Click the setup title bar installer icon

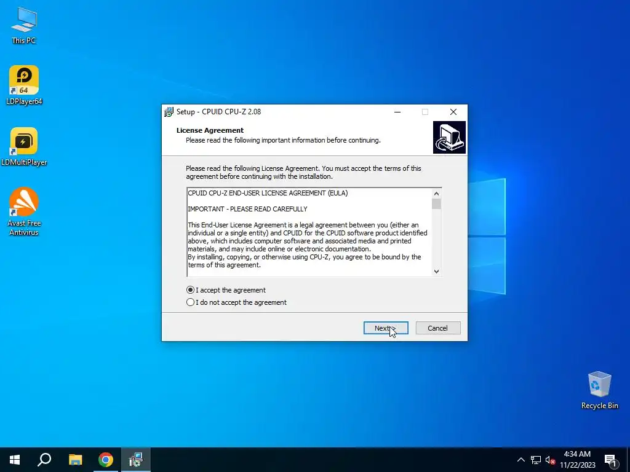[169, 112]
